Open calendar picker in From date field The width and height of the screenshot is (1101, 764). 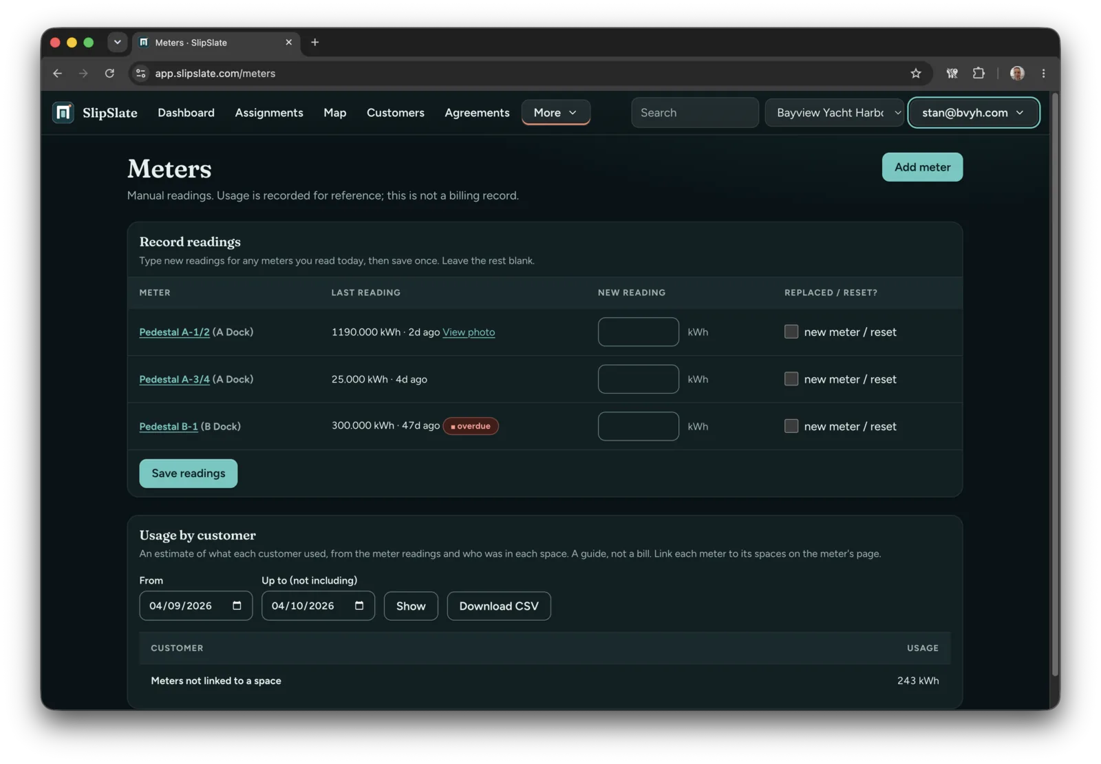[237, 606]
